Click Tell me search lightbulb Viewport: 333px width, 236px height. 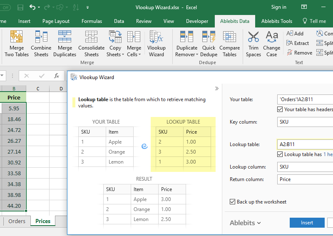point(305,21)
